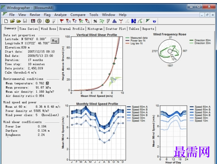Create a new document with toolbar icon
The height and width of the screenshot is (164, 217).
6,21
